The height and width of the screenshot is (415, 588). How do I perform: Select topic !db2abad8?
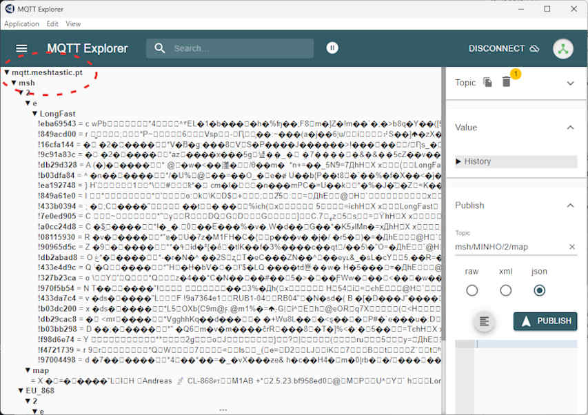tap(240, 257)
